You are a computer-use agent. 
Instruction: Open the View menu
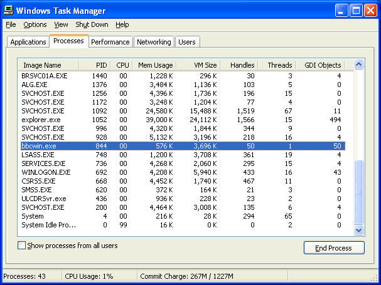(61, 24)
